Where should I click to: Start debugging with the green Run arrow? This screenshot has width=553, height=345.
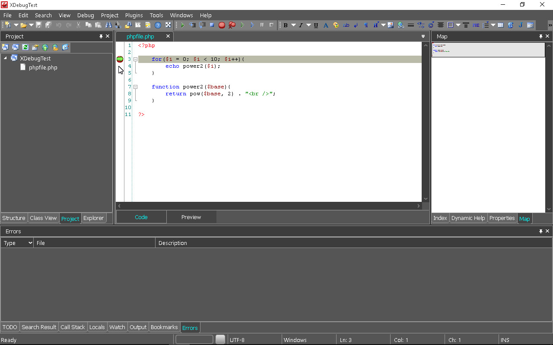(x=183, y=25)
